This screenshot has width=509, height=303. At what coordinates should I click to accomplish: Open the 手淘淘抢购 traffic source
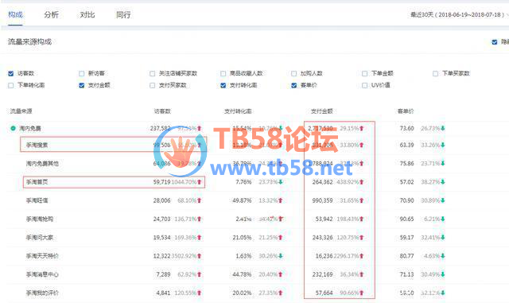pos(40,219)
